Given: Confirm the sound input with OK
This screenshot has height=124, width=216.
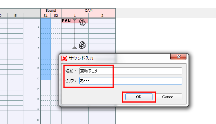Looking at the screenshot, I should point(139,97).
